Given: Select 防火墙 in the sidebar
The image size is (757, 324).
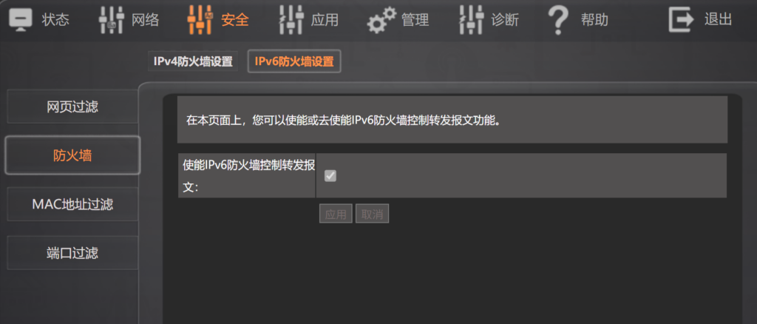Looking at the screenshot, I should 72,155.
